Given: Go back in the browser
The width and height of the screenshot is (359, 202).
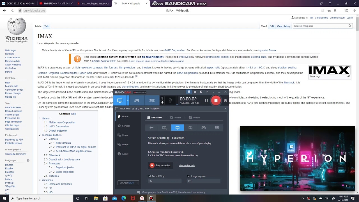Looking at the screenshot, I should point(4,10).
